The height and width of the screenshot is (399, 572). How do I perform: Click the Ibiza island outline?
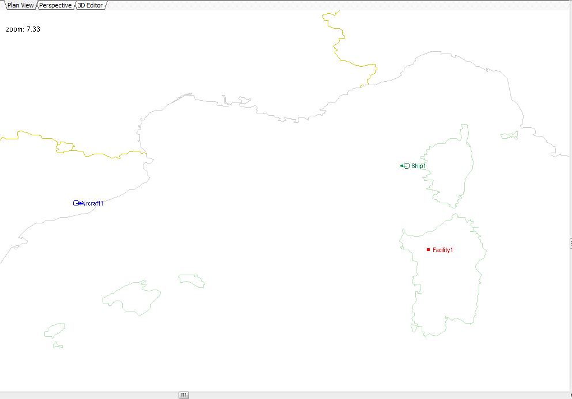[x=55, y=330]
